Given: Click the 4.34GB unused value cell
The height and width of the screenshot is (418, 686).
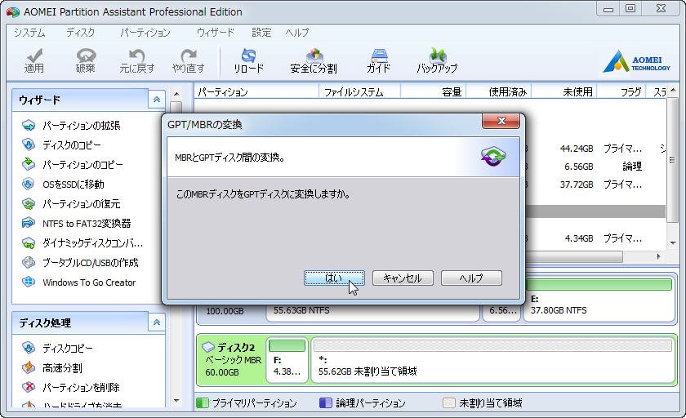Looking at the screenshot, I should (x=578, y=238).
